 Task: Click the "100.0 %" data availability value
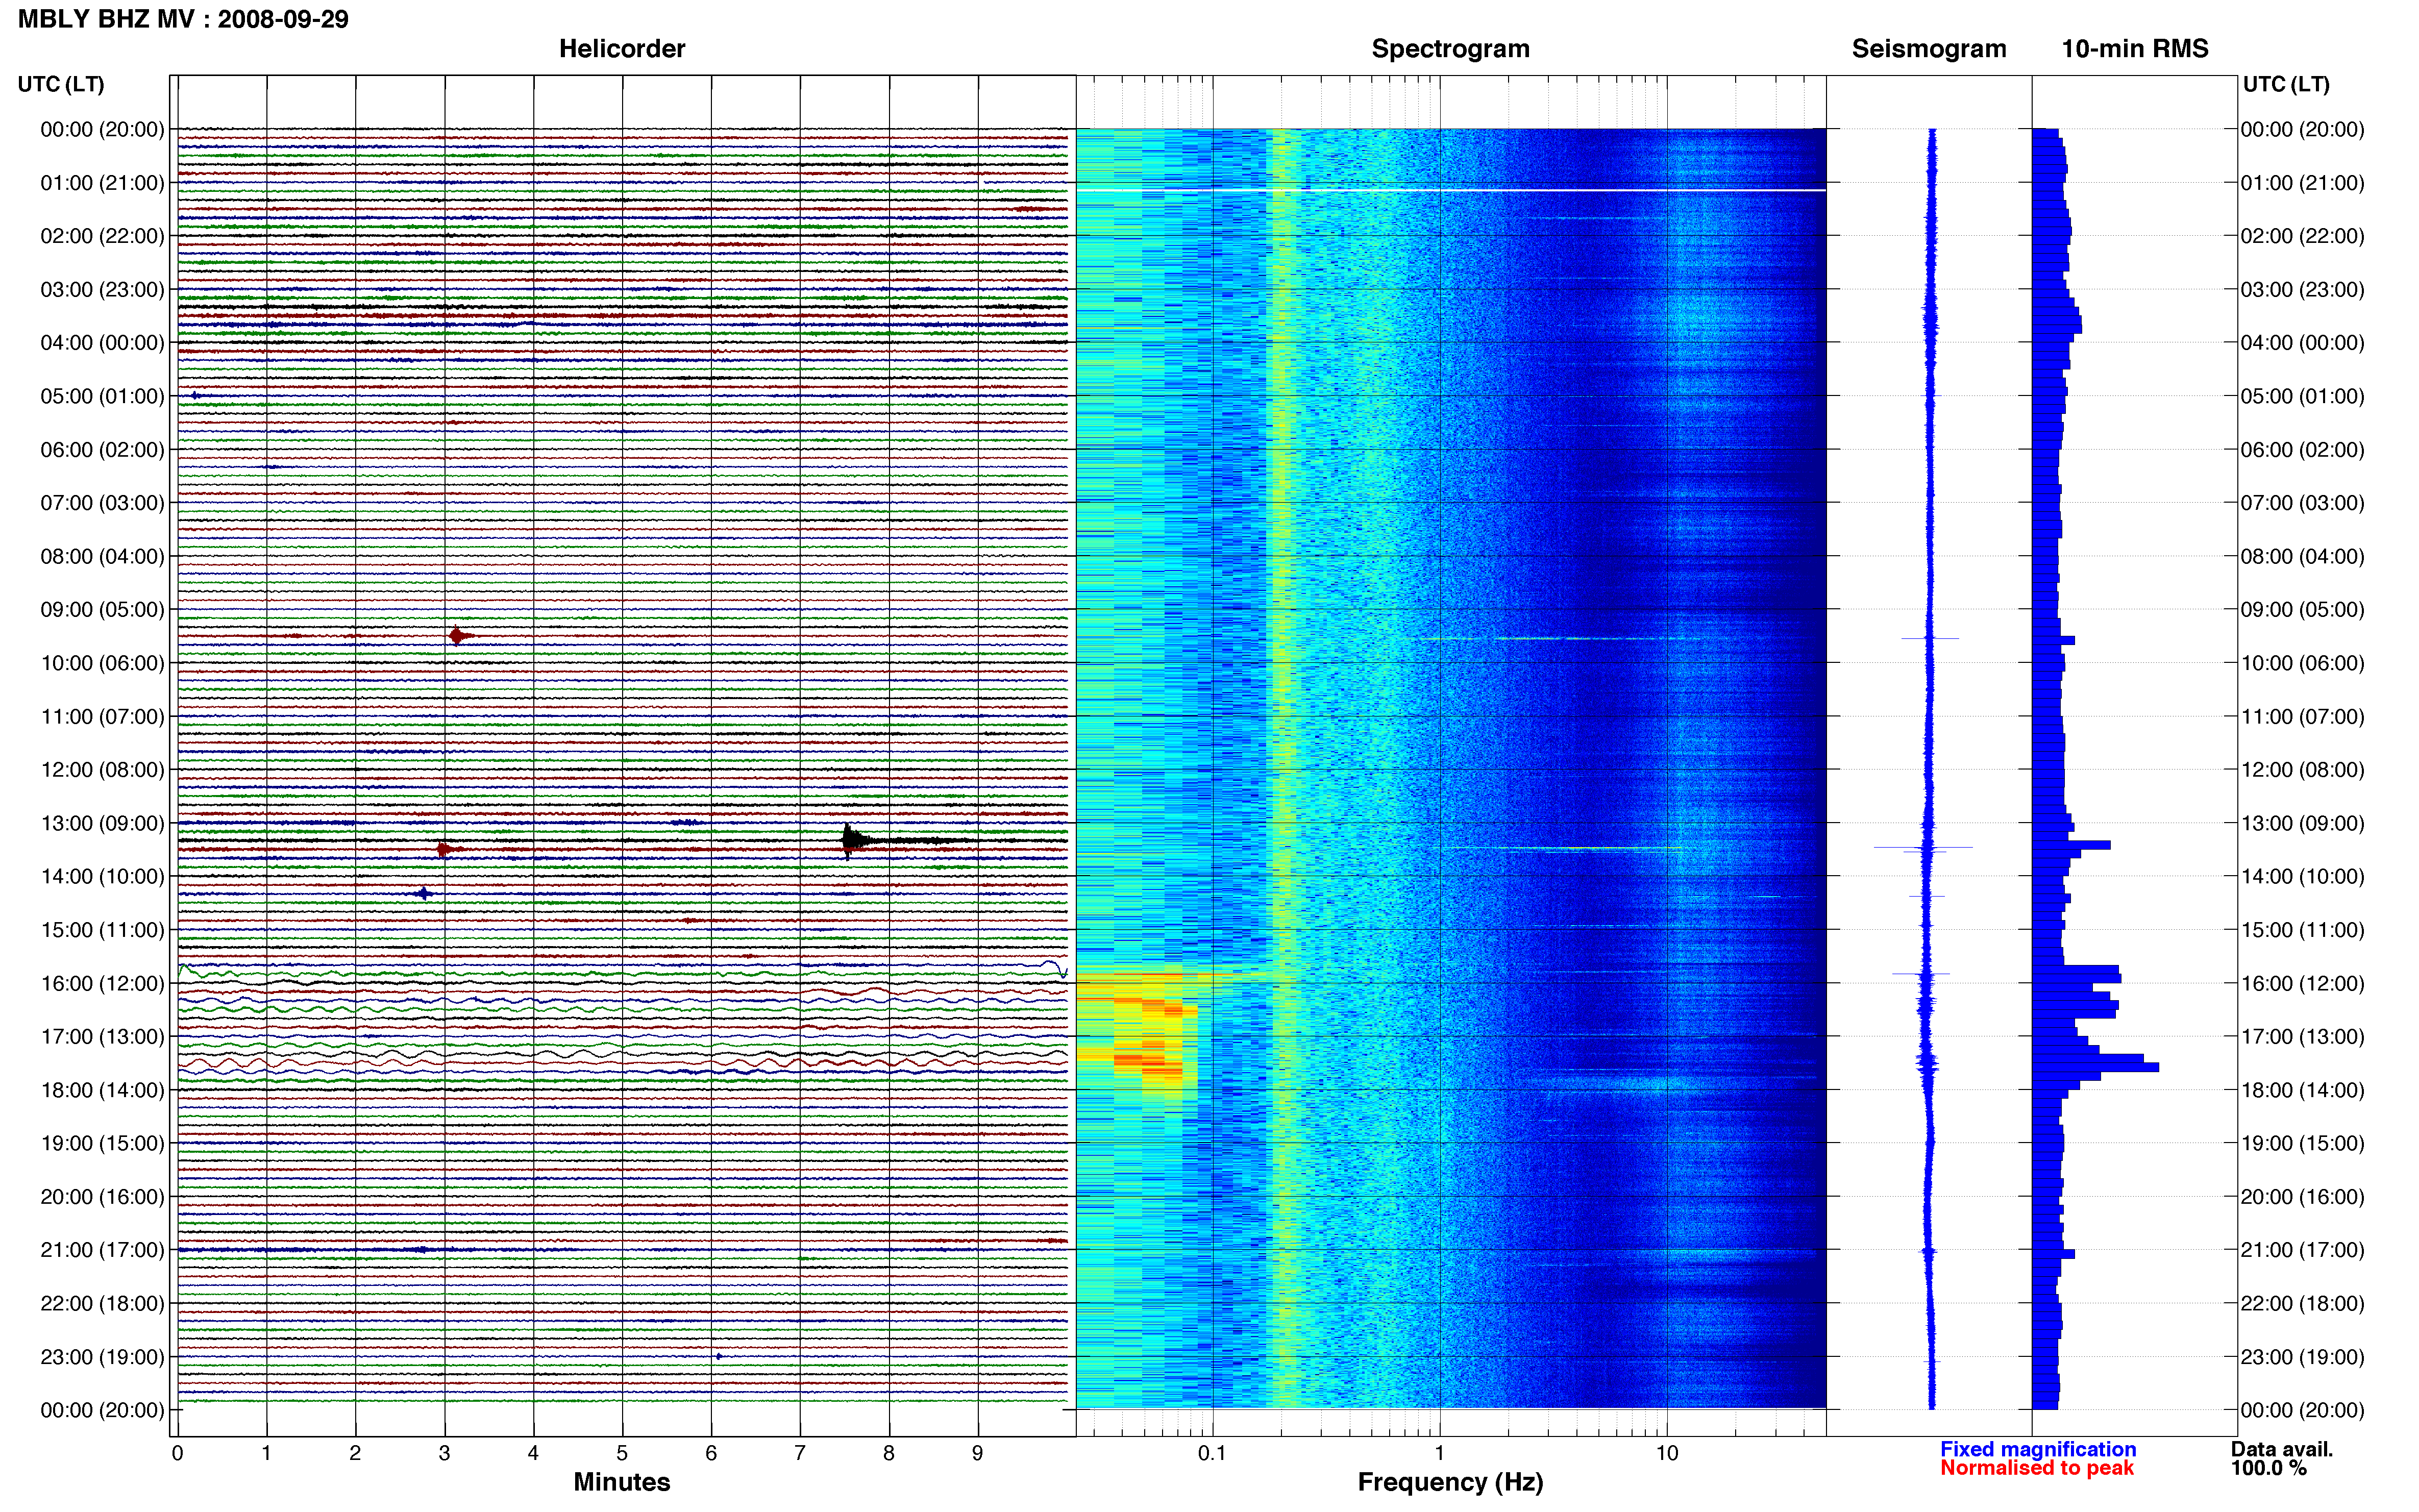pos(2269,1468)
